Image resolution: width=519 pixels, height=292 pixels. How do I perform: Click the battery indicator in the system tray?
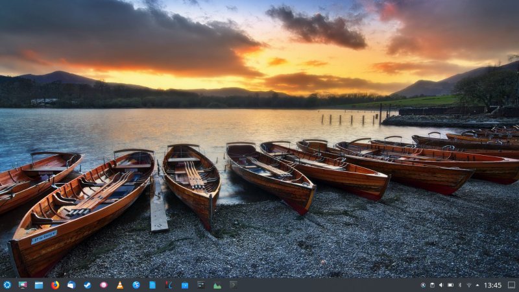(450, 285)
